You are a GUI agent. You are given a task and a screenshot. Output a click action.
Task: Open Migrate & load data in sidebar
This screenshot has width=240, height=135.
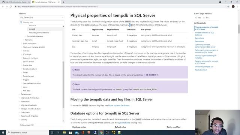[28, 105]
